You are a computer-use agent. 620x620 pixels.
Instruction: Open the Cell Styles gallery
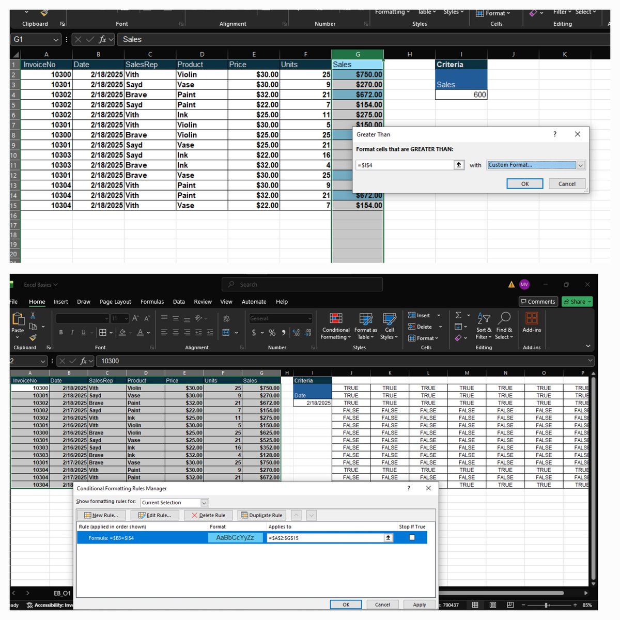389,326
